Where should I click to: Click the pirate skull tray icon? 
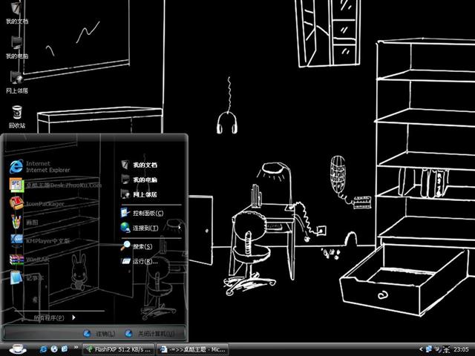[446, 349]
